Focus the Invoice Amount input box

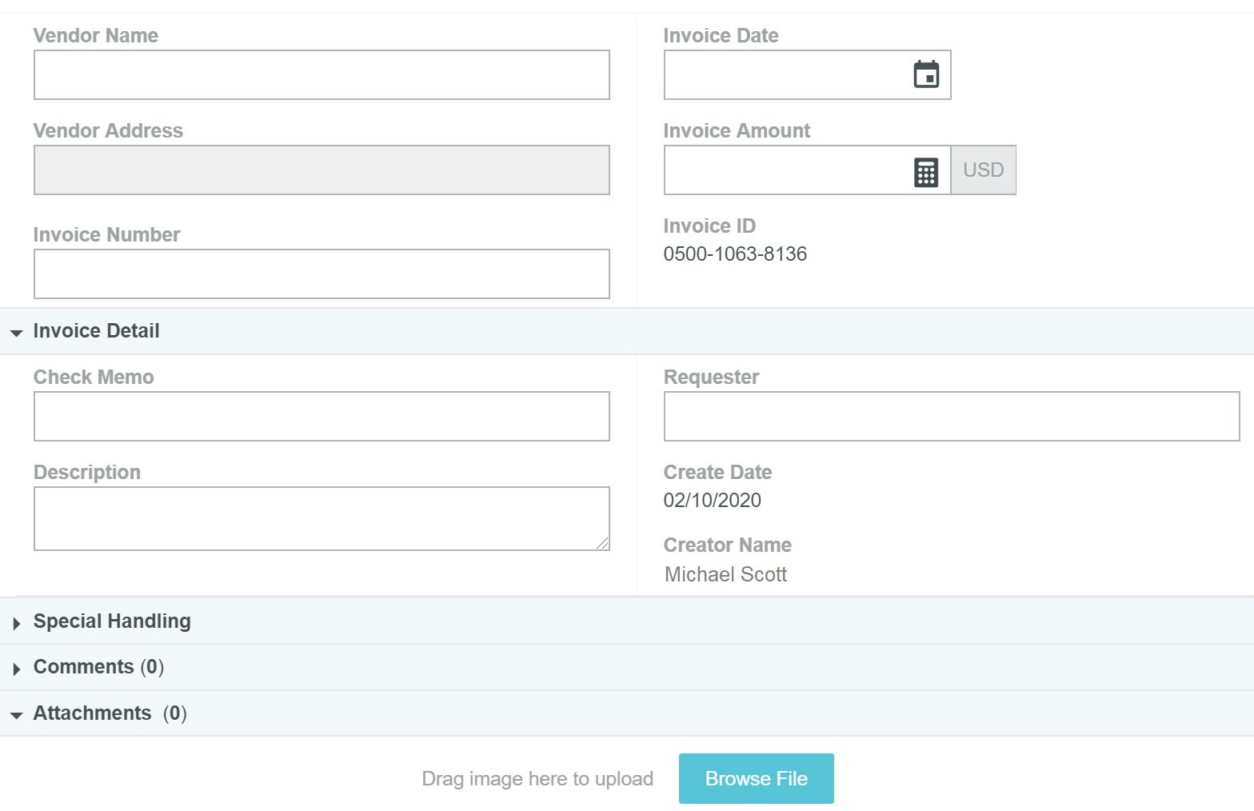(784, 170)
